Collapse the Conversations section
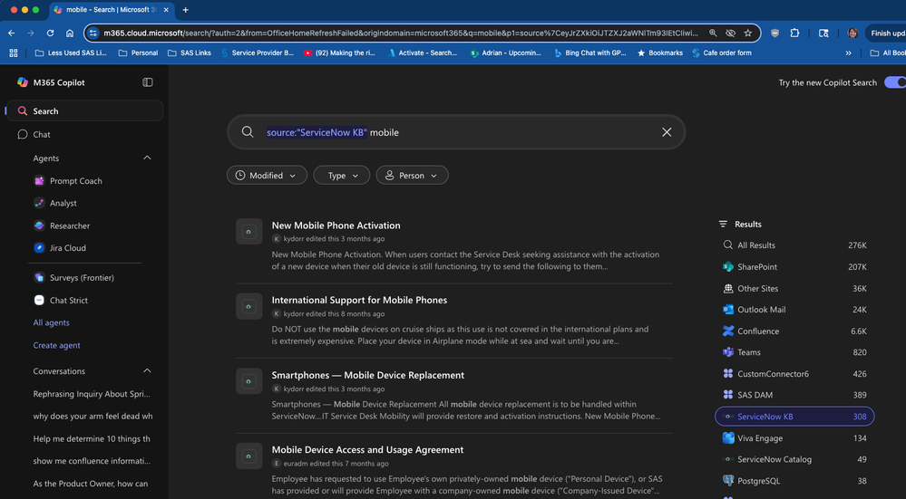Image resolution: width=906 pixels, height=499 pixels. pyautogui.click(x=147, y=371)
